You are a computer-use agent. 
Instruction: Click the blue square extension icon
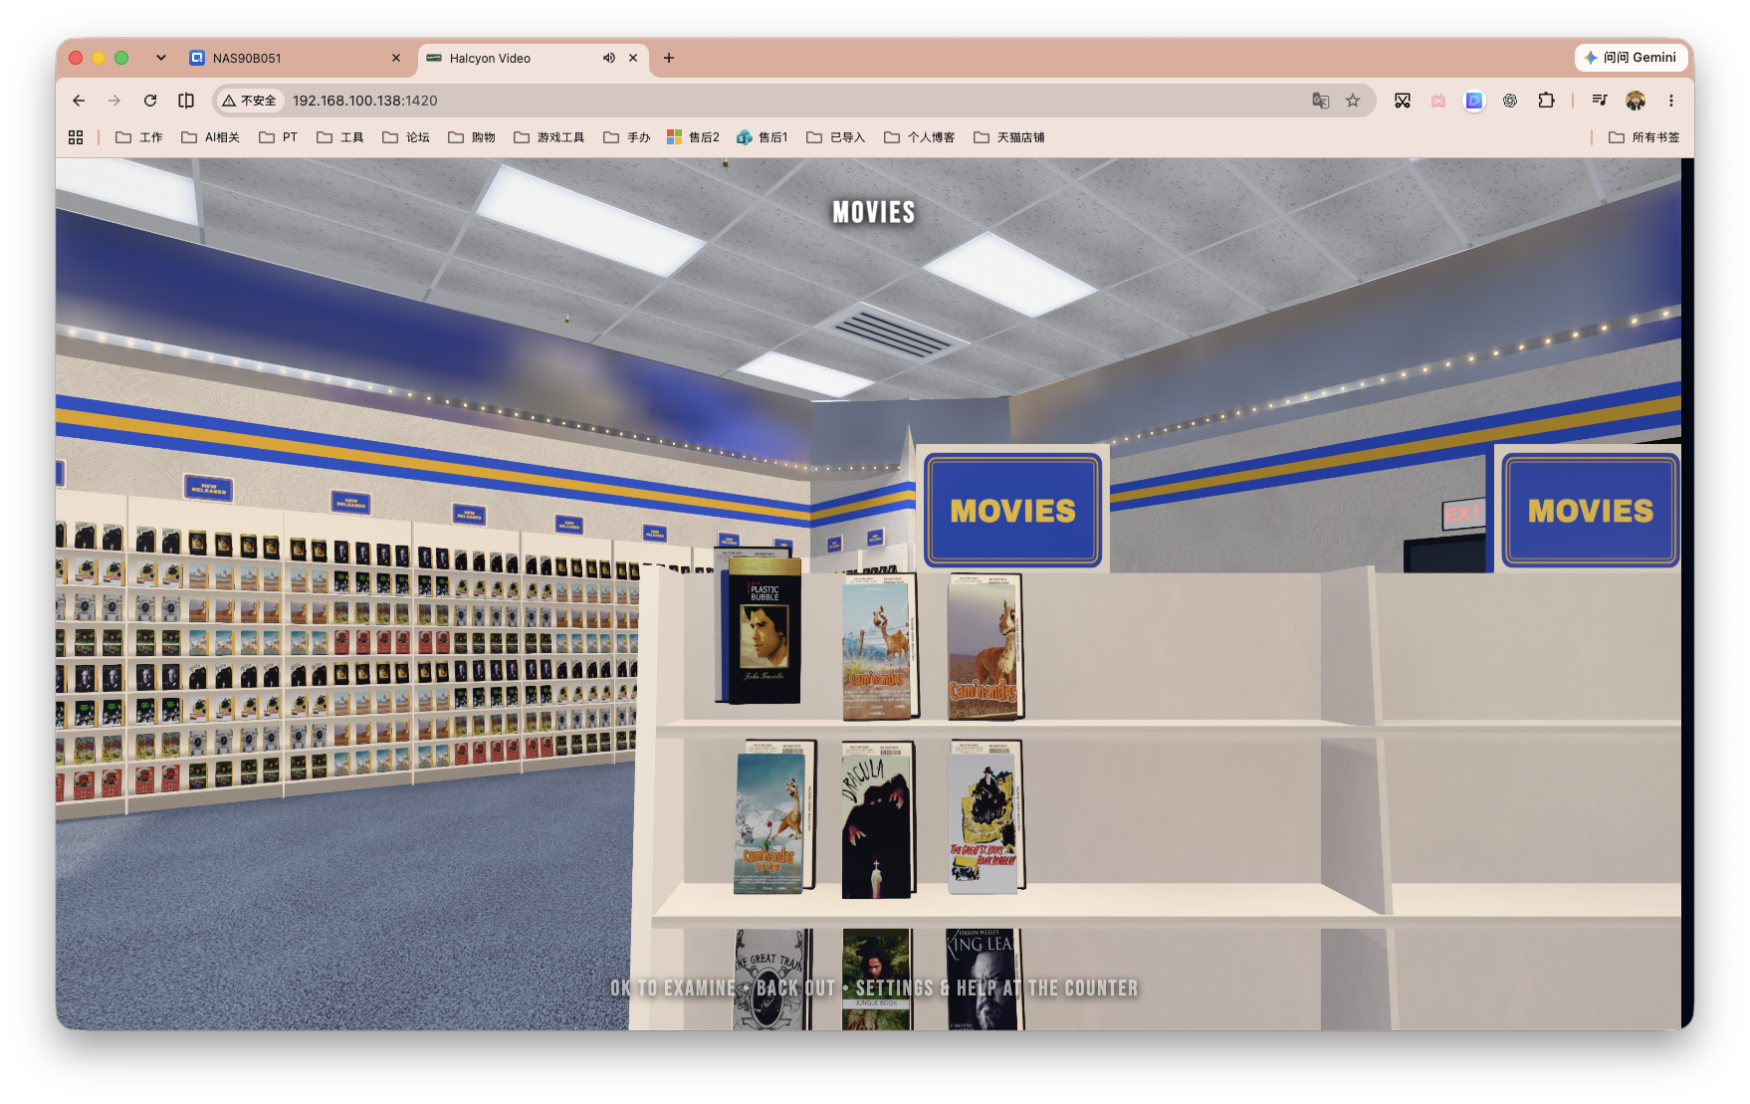1474,101
